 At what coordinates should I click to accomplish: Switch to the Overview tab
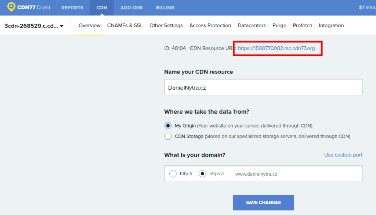[90, 25]
